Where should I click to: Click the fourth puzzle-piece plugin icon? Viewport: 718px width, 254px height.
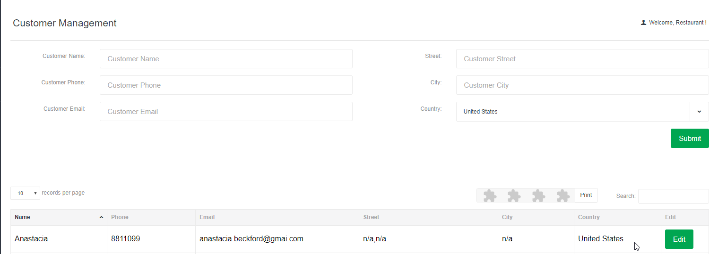point(563,196)
